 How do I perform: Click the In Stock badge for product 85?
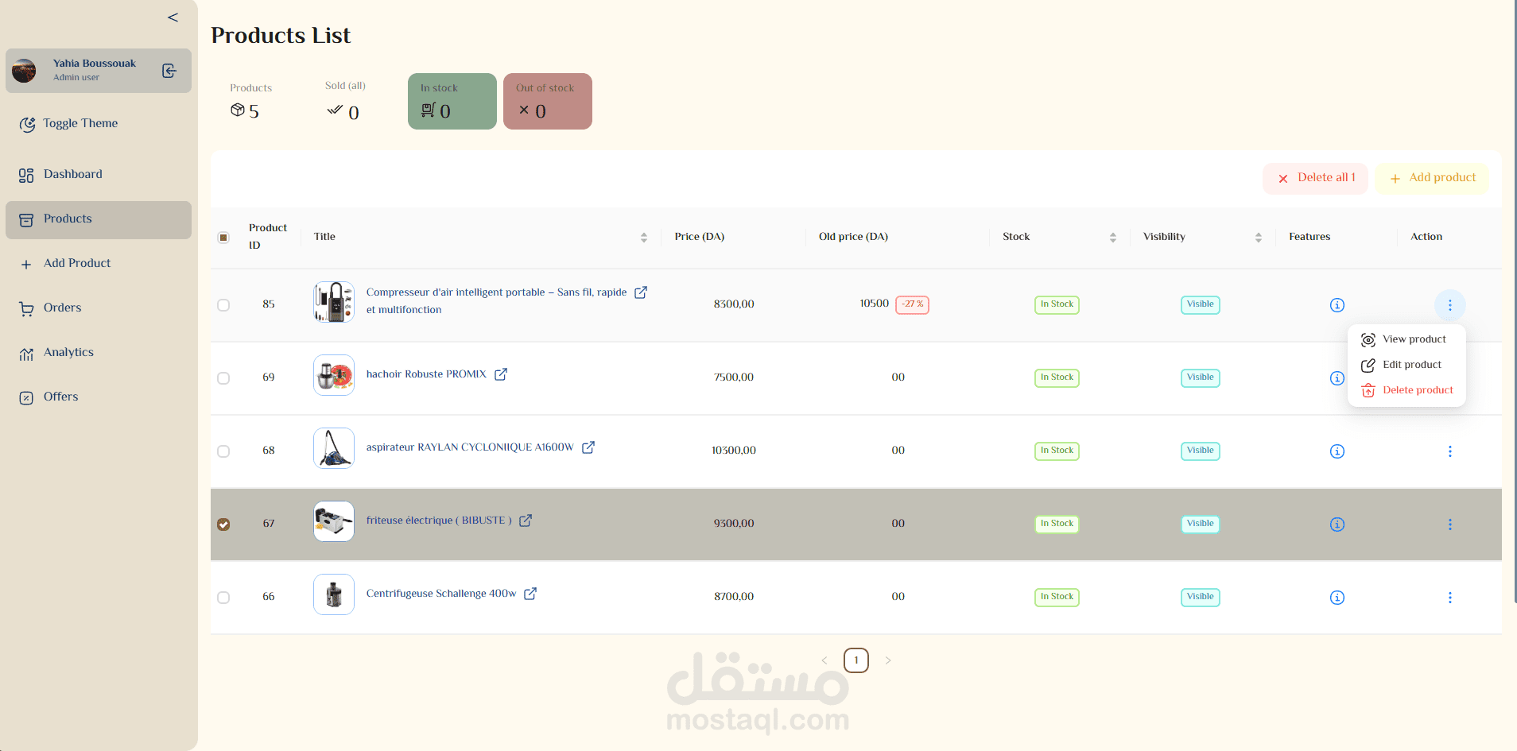(x=1057, y=304)
